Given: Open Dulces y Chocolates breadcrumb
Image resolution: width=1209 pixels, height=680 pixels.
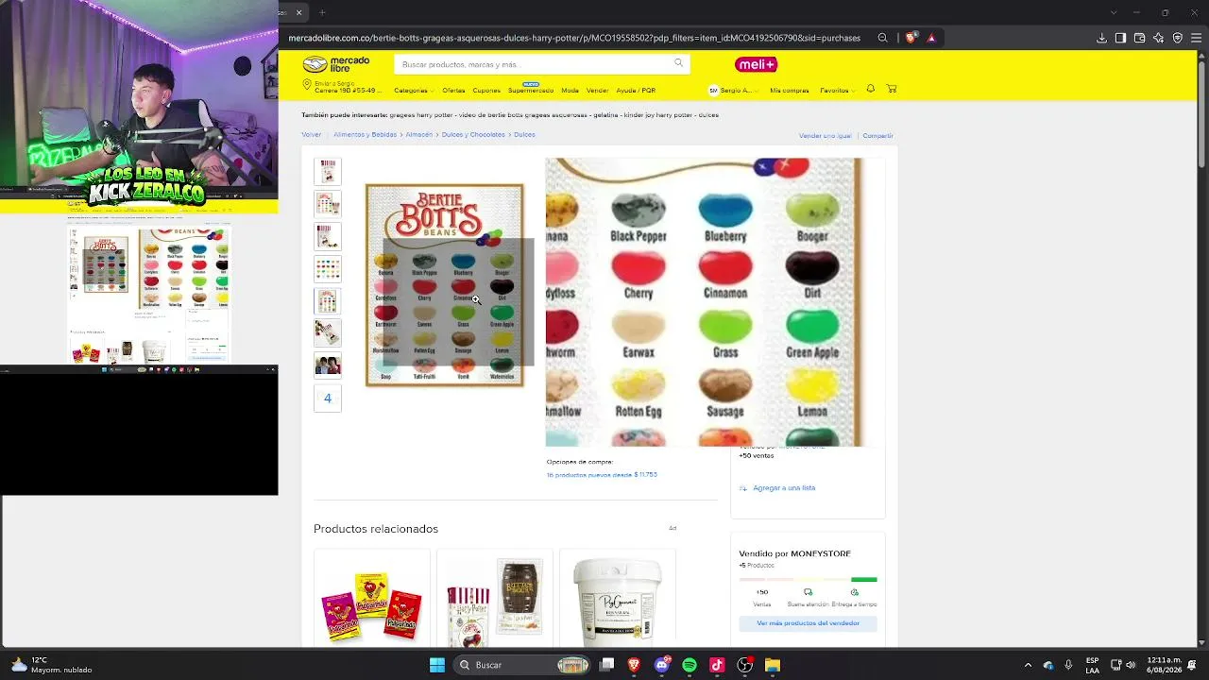Looking at the screenshot, I should pos(473,135).
